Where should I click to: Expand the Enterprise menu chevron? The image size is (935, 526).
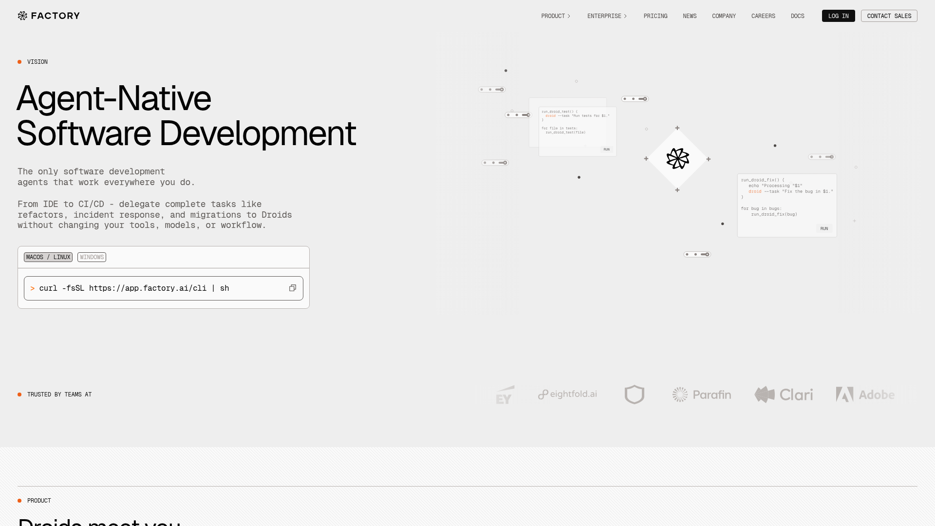click(x=625, y=16)
